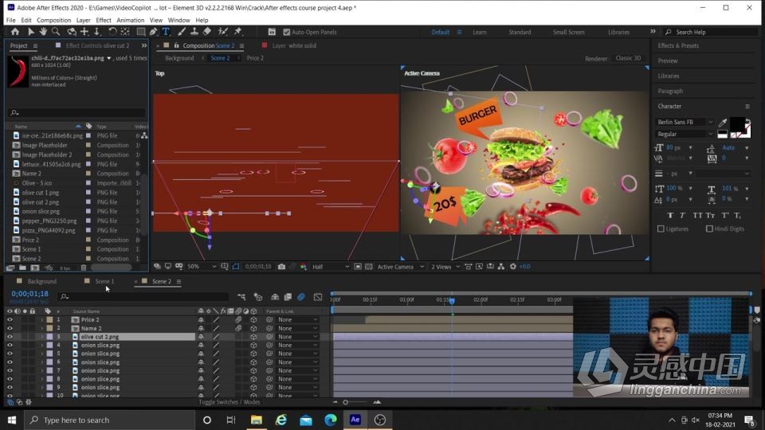Screen dimensions: 765x430
Task: Open the Composition menu
Action: pyautogui.click(x=53, y=20)
